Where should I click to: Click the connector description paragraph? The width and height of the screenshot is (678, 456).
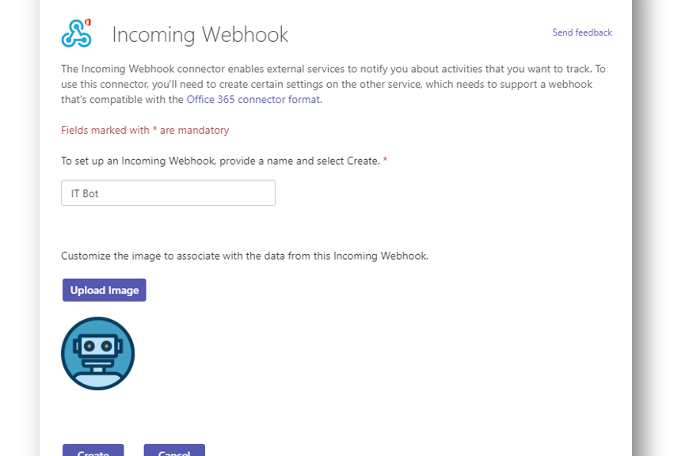(x=333, y=84)
